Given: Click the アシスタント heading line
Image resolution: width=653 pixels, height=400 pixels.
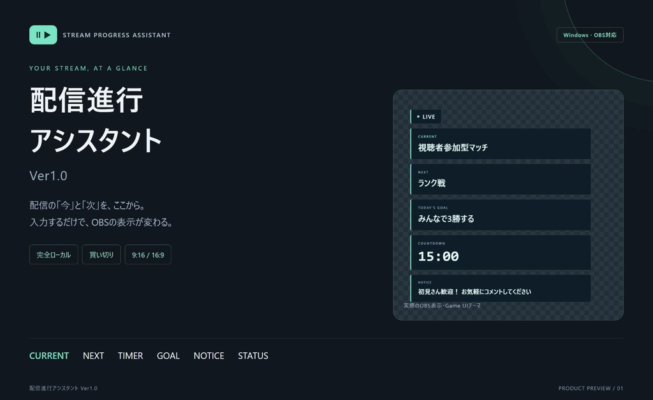Looking at the screenshot, I should click(96, 141).
